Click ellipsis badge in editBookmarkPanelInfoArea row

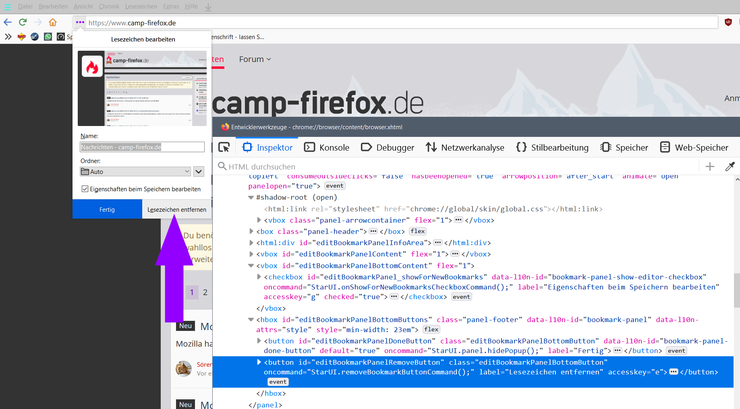pyautogui.click(x=438, y=242)
